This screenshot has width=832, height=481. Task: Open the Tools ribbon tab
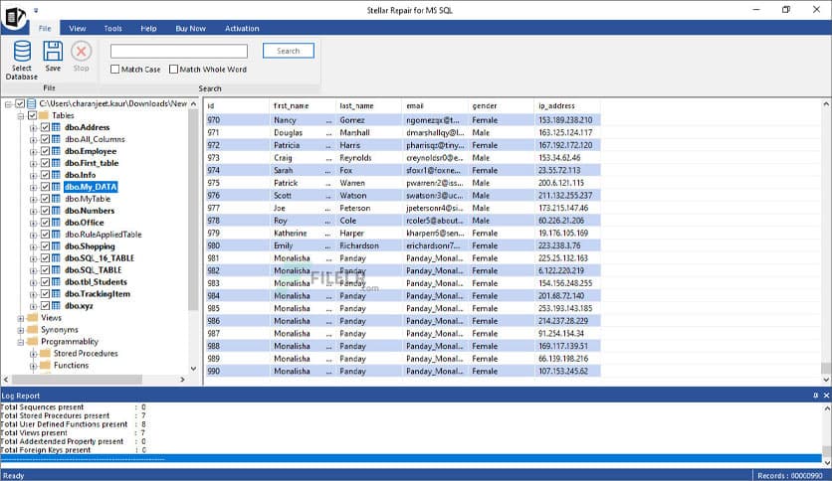(112, 28)
